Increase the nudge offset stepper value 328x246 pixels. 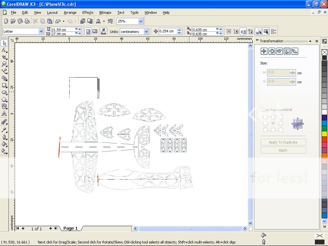pos(179,30)
